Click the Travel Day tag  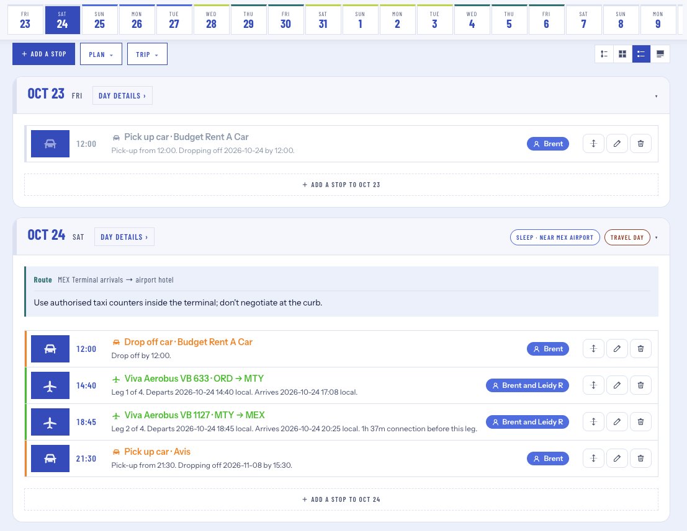(x=627, y=237)
